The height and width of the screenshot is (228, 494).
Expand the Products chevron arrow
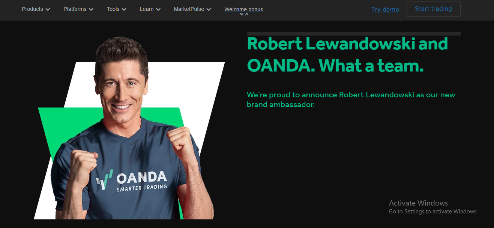pos(48,9)
